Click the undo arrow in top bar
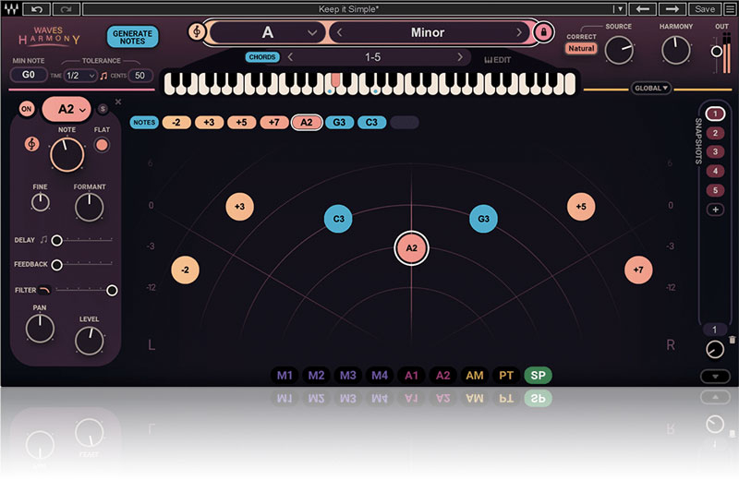 pyautogui.click(x=37, y=8)
